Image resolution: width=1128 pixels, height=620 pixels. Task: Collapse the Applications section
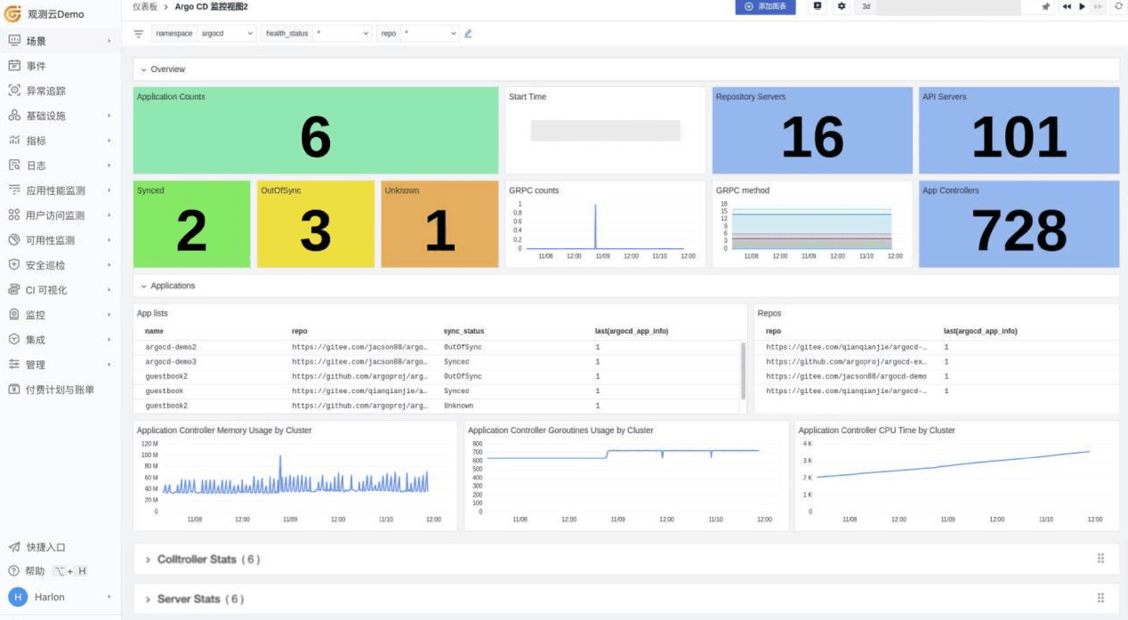pyautogui.click(x=144, y=286)
